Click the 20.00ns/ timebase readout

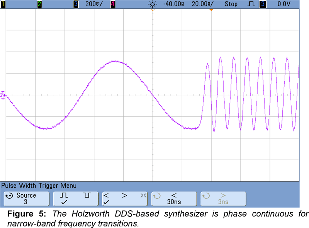pyautogui.click(x=202, y=4)
